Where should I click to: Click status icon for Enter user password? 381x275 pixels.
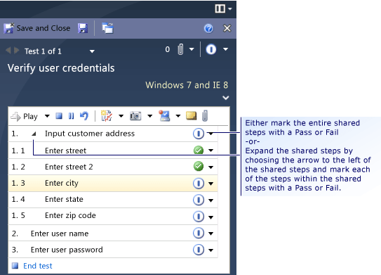click(x=199, y=250)
